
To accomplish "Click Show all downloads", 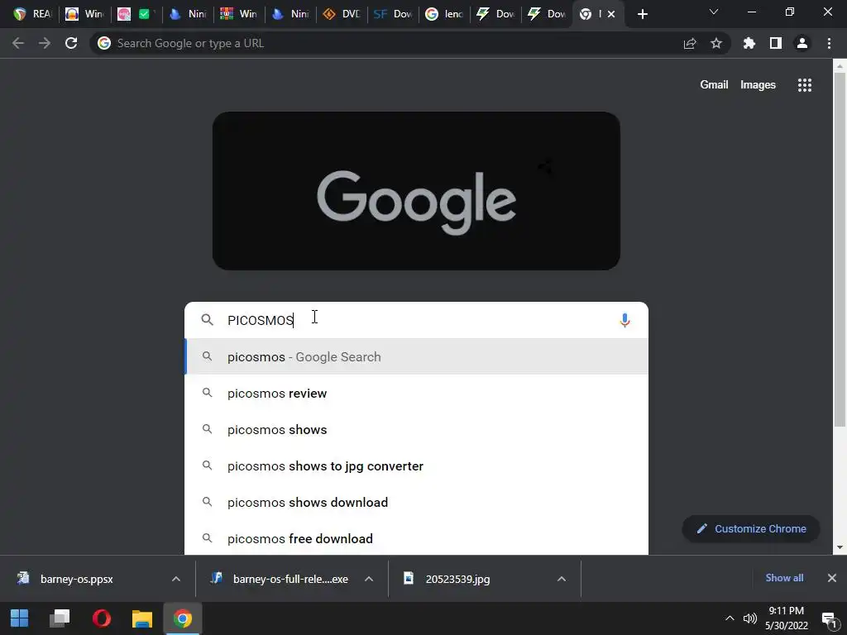I will click(x=784, y=578).
